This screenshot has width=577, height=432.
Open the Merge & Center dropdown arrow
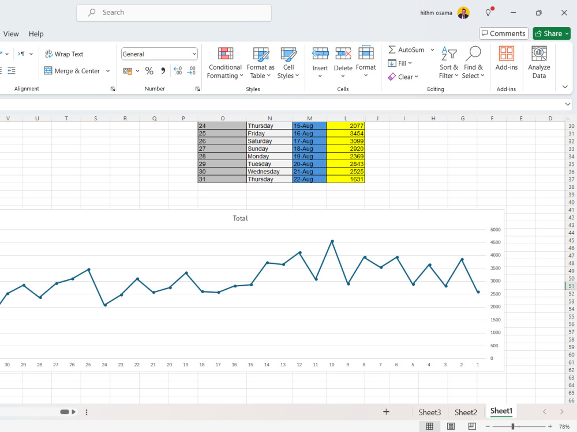pos(108,70)
